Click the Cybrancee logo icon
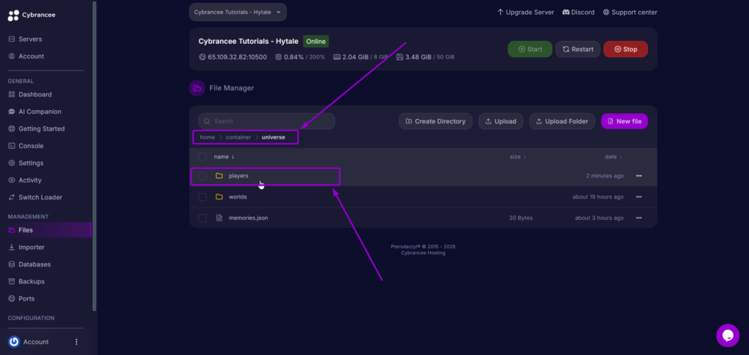 [x=13, y=15]
